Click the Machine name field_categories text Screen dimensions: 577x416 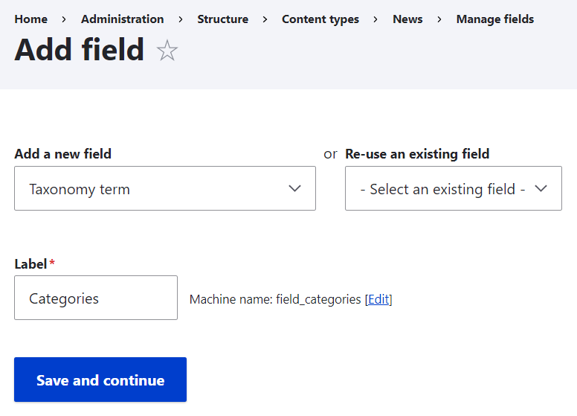275,299
